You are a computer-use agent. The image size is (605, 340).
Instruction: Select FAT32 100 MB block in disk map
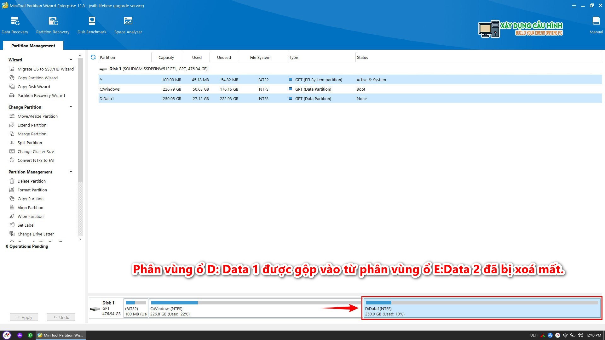tap(136, 308)
